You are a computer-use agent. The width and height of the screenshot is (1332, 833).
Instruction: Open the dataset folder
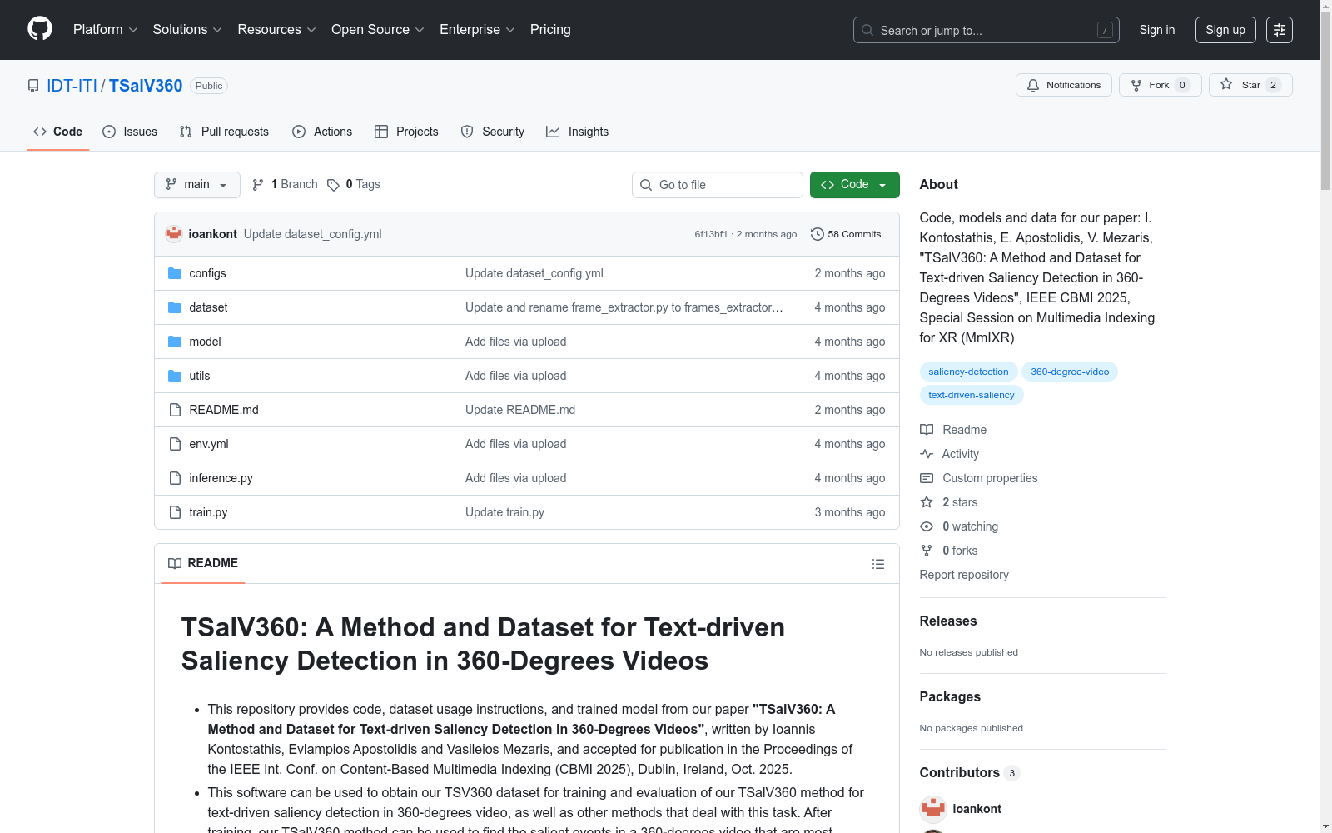point(208,307)
